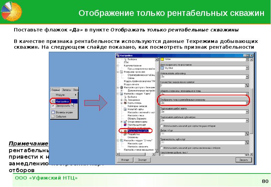
Task: Toggle the Заморозить checkmark menu item
Action: point(53,106)
